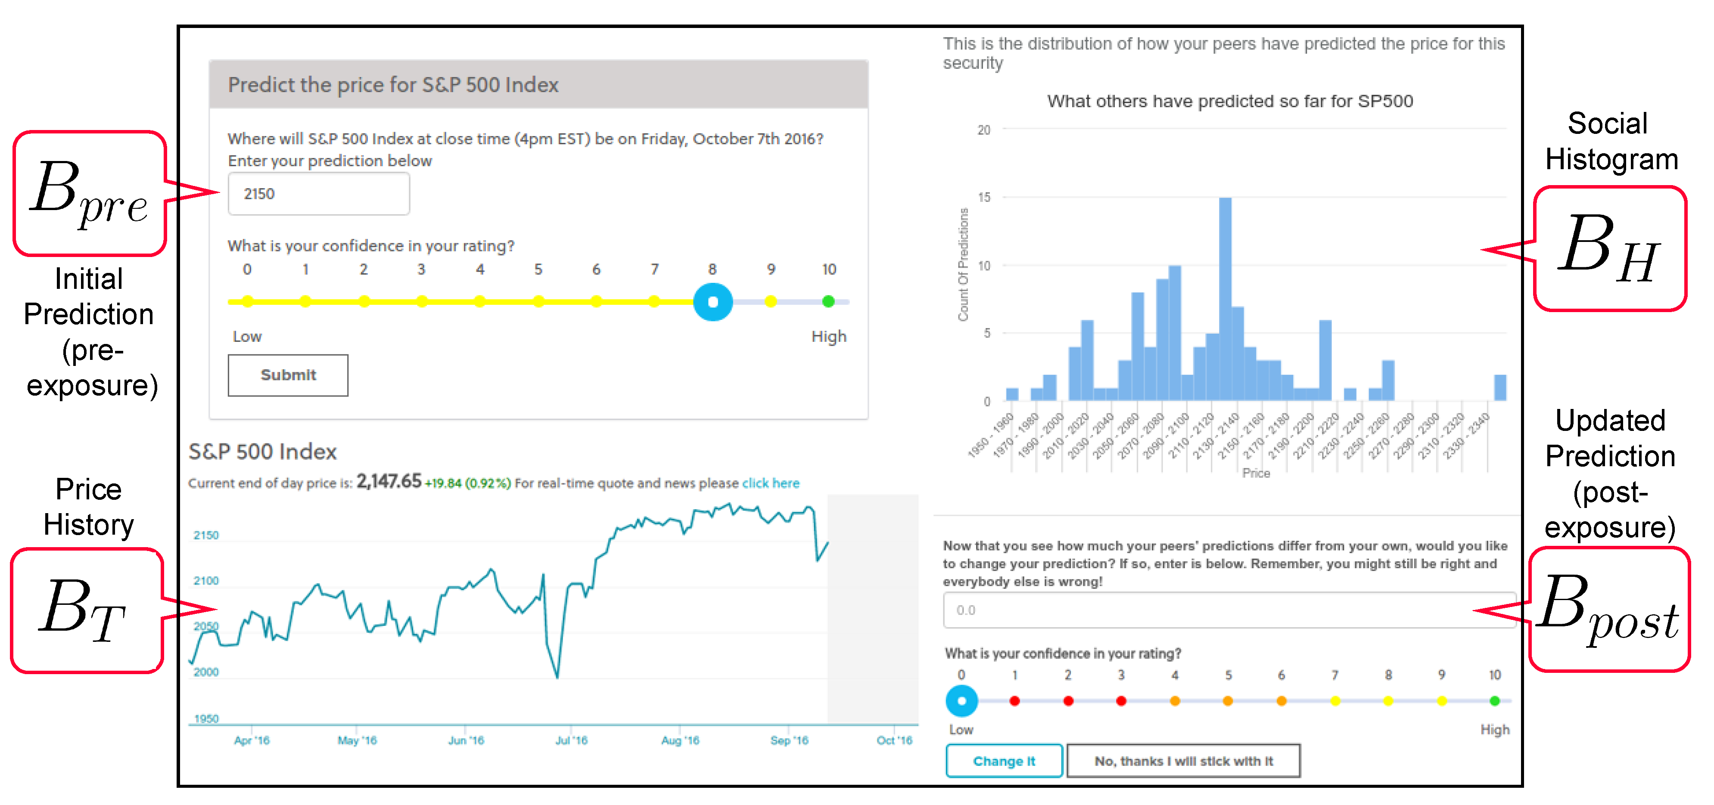The image size is (1714, 805).
Task: Select green confidence 10 dot on lower slider
Action: [x=1495, y=701]
